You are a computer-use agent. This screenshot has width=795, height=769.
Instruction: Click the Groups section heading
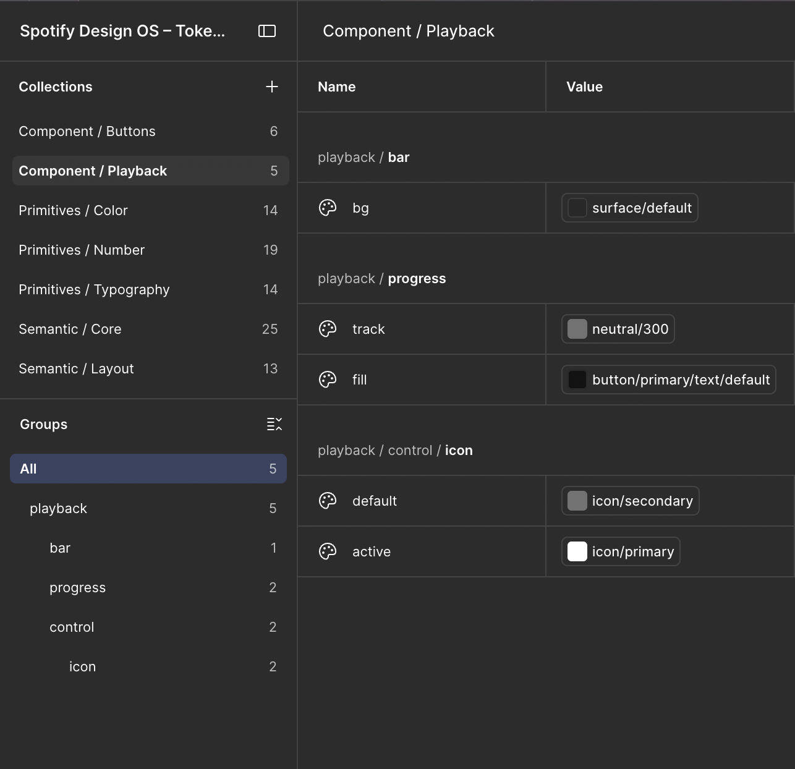point(43,424)
